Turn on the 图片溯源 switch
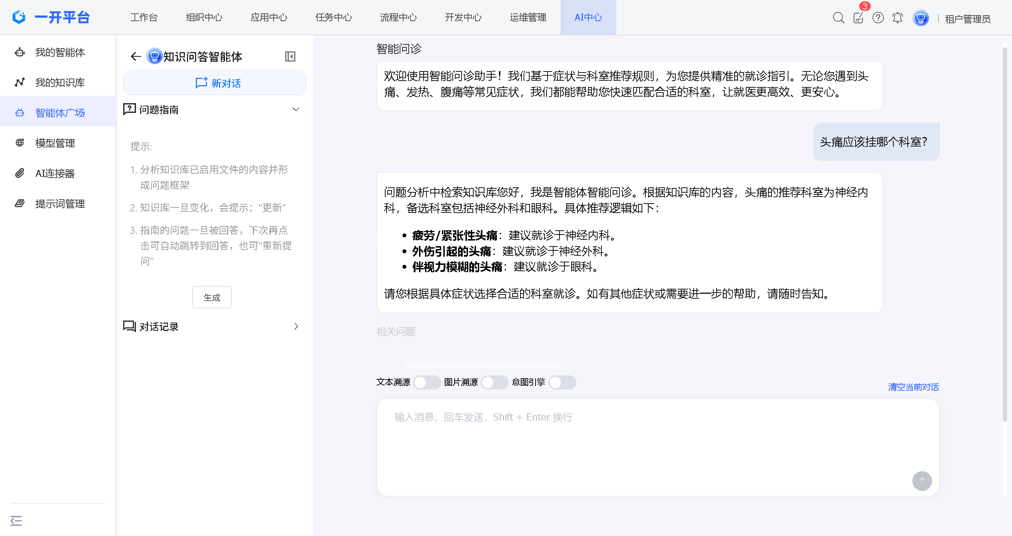This screenshot has width=1012, height=536. tap(494, 382)
